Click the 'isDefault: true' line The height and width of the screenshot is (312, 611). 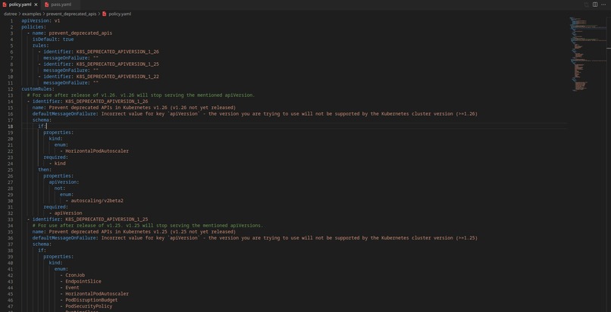(53, 39)
